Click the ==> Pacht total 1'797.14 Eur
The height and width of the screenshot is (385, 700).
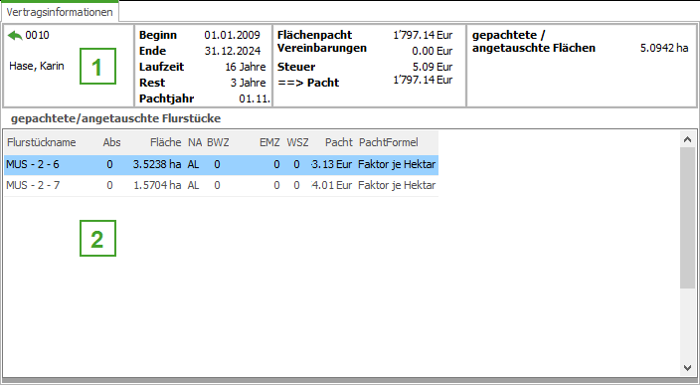[423, 80]
